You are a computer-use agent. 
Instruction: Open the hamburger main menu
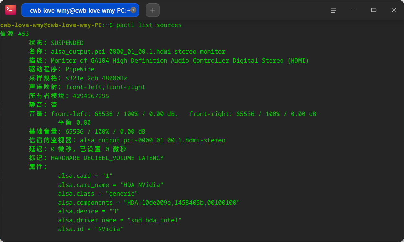(333, 10)
